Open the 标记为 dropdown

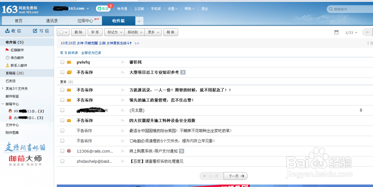(115, 32)
